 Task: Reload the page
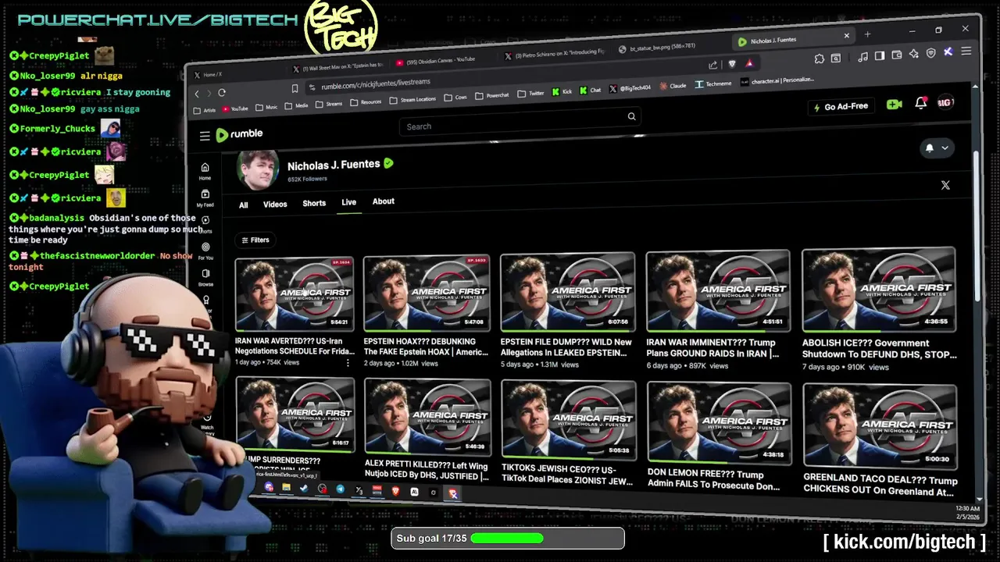222,92
